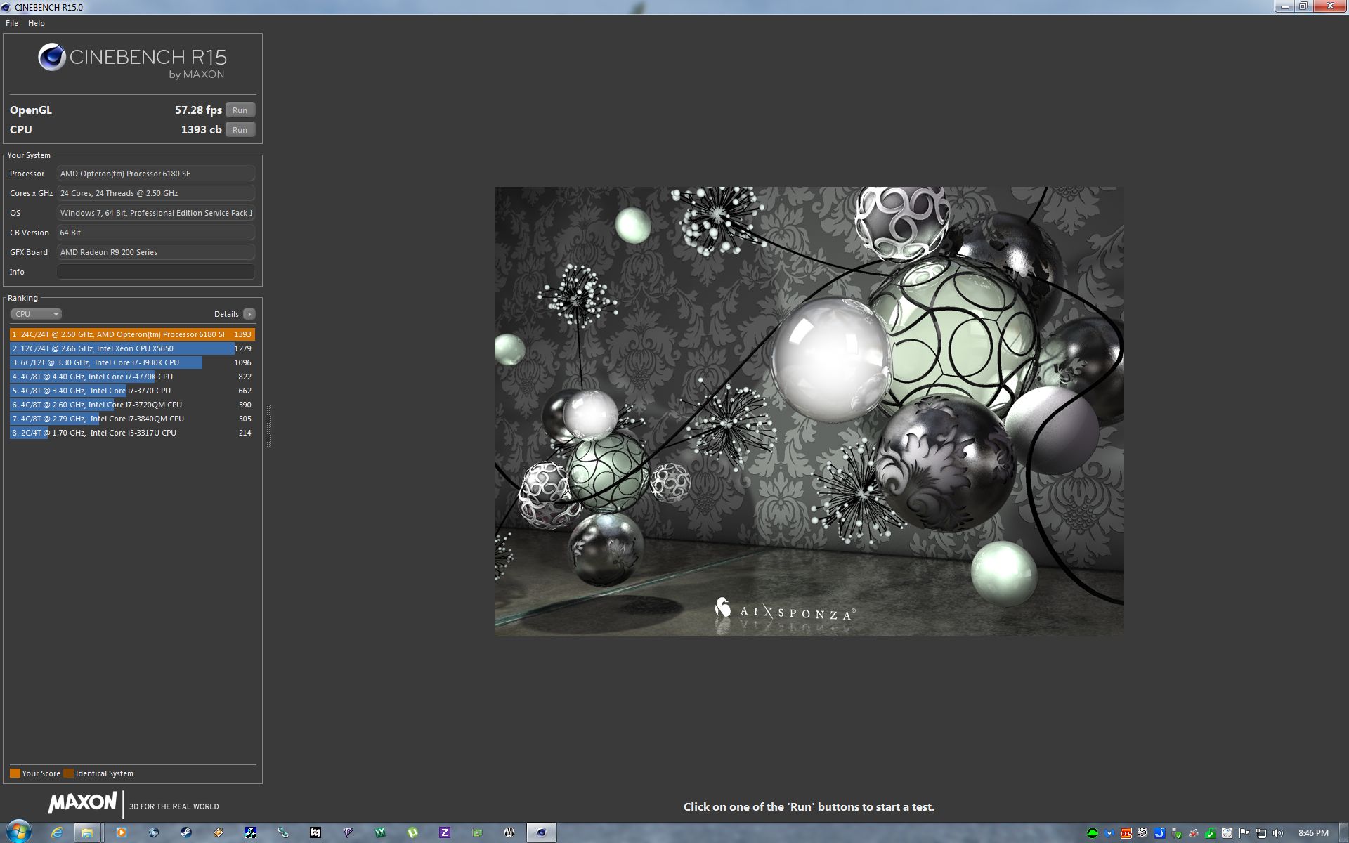1349x843 pixels.
Task: Open the File menu
Action: (12, 23)
